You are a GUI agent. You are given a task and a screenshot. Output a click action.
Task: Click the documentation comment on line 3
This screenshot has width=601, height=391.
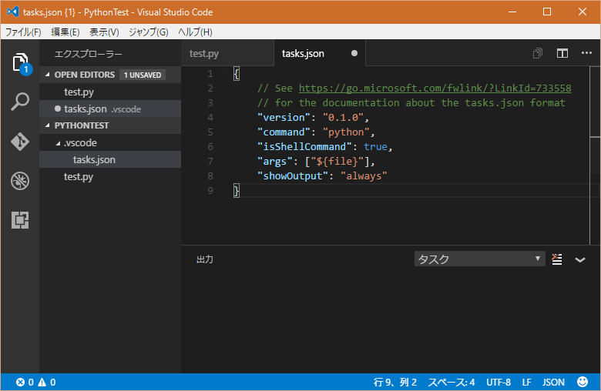(411, 102)
